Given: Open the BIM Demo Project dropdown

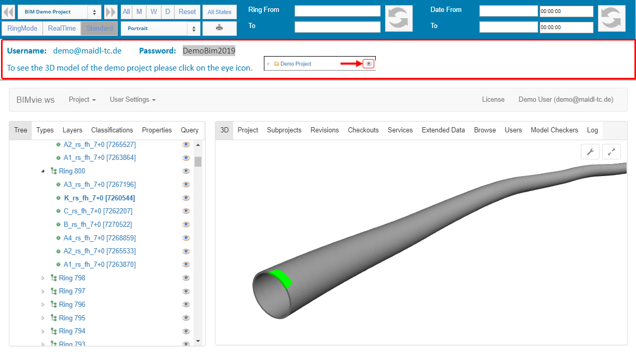Looking at the screenshot, I should [59, 12].
